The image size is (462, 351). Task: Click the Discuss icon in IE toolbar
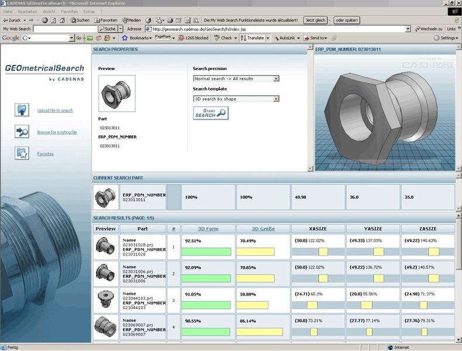click(187, 20)
